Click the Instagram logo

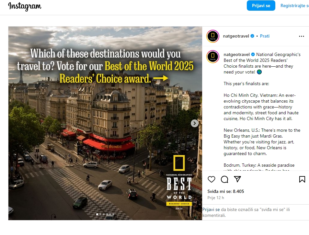pos(25,6)
